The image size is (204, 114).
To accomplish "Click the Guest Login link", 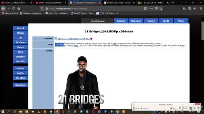I will click(101, 21).
